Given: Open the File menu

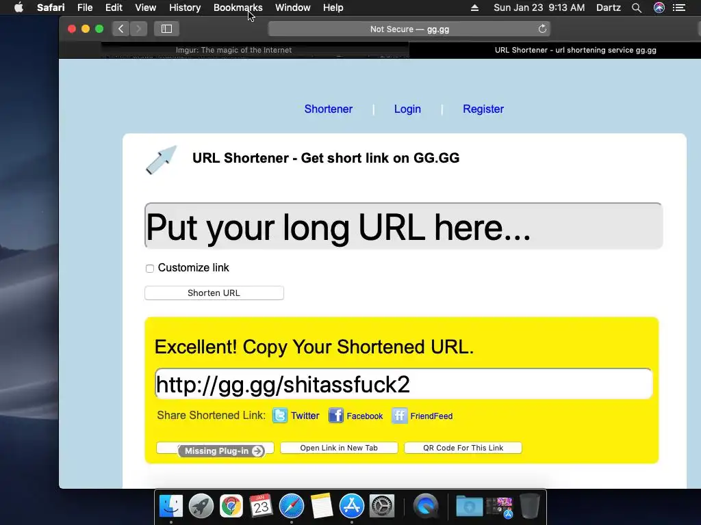Looking at the screenshot, I should pyautogui.click(x=84, y=8).
